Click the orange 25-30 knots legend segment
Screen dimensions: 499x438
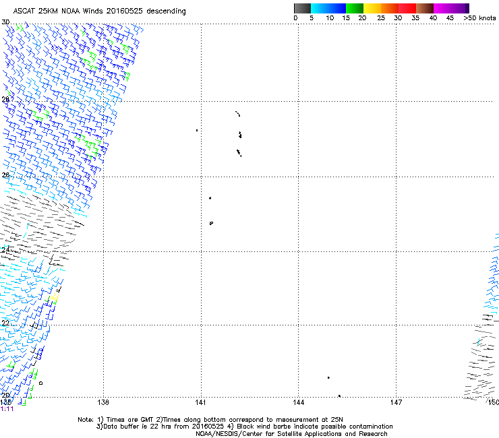pos(390,8)
